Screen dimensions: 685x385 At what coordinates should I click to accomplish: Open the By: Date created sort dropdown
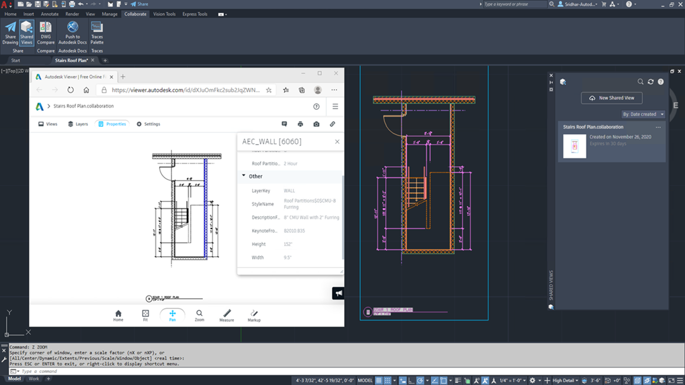(x=643, y=114)
